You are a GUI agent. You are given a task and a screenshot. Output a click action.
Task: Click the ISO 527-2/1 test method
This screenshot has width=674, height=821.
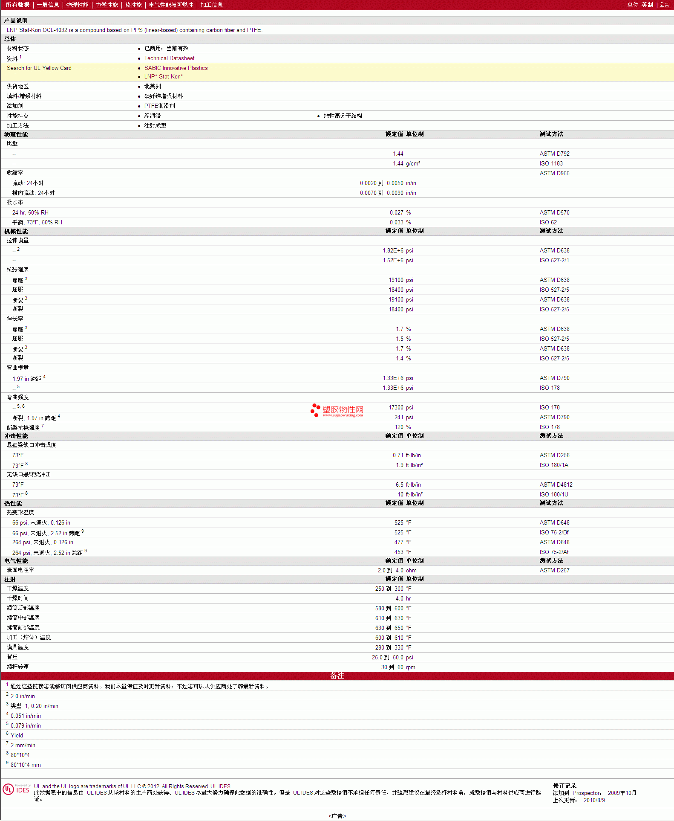[554, 261]
